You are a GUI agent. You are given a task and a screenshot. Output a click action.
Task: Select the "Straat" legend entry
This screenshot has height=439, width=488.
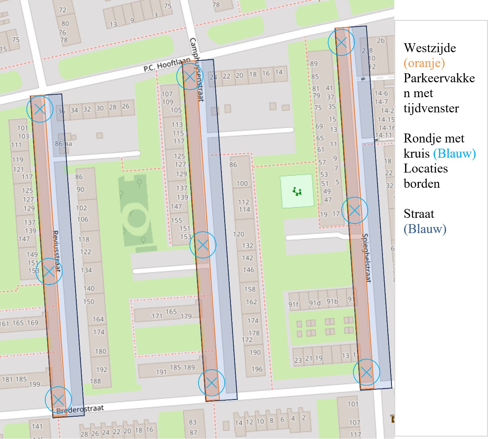tap(419, 214)
